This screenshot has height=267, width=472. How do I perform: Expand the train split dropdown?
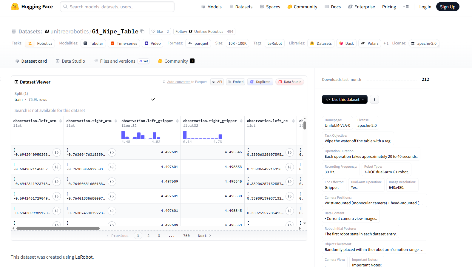(x=152, y=99)
